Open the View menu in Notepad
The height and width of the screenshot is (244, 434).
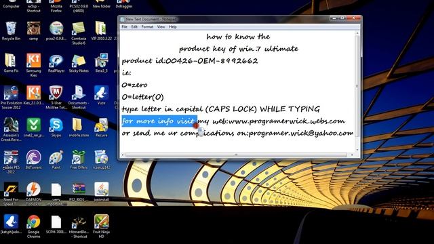click(x=161, y=27)
